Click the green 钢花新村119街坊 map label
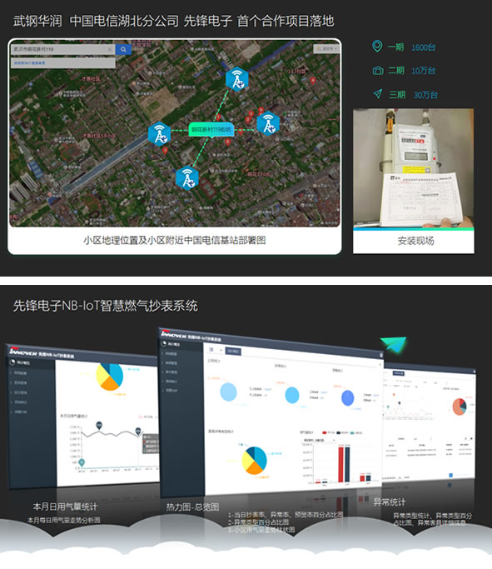This screenshot has height=569, width=492. pos(211,130)
